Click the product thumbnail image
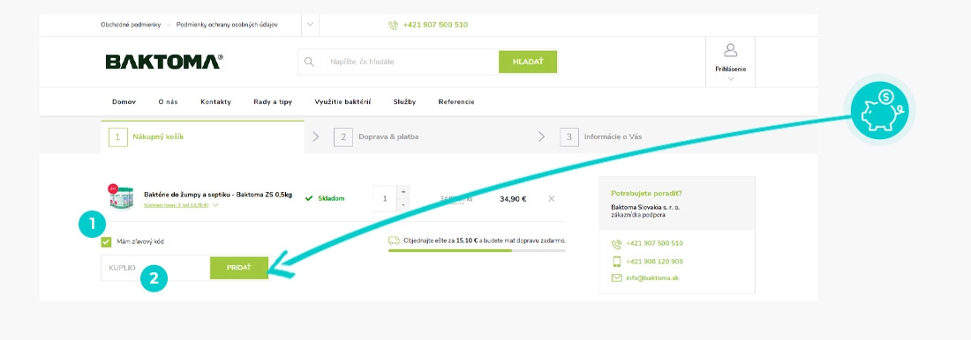971x340 pixels. click(x=121, y=198)
